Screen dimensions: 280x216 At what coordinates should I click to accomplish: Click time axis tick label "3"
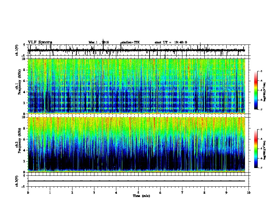coord(94,193)
